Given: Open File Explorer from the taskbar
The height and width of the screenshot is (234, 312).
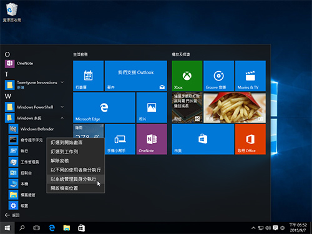Looking at the screenshot, I should click(67, 228).
